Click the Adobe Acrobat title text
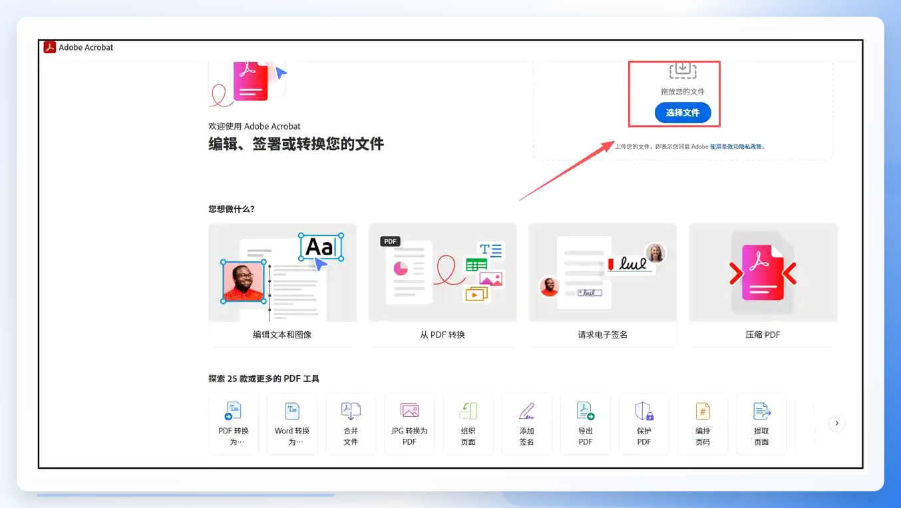This screenshot has width=901, height=508. click(x=86, y=47)
